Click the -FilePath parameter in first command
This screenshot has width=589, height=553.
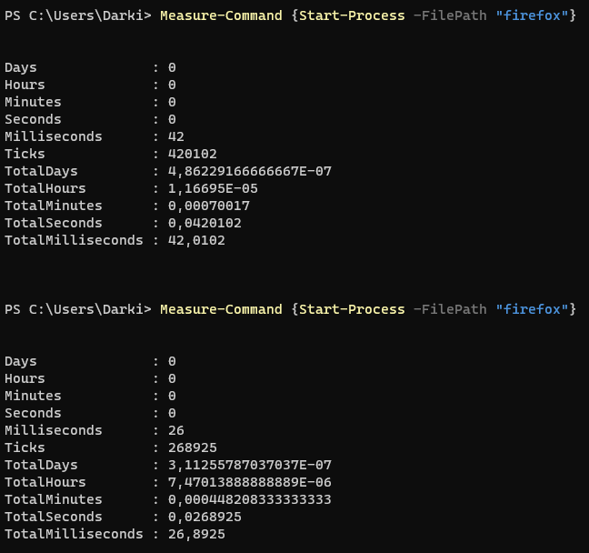(450, 15)
